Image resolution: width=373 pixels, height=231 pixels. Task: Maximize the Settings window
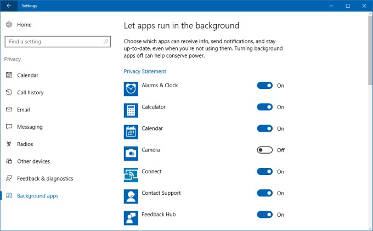[348, 5]
